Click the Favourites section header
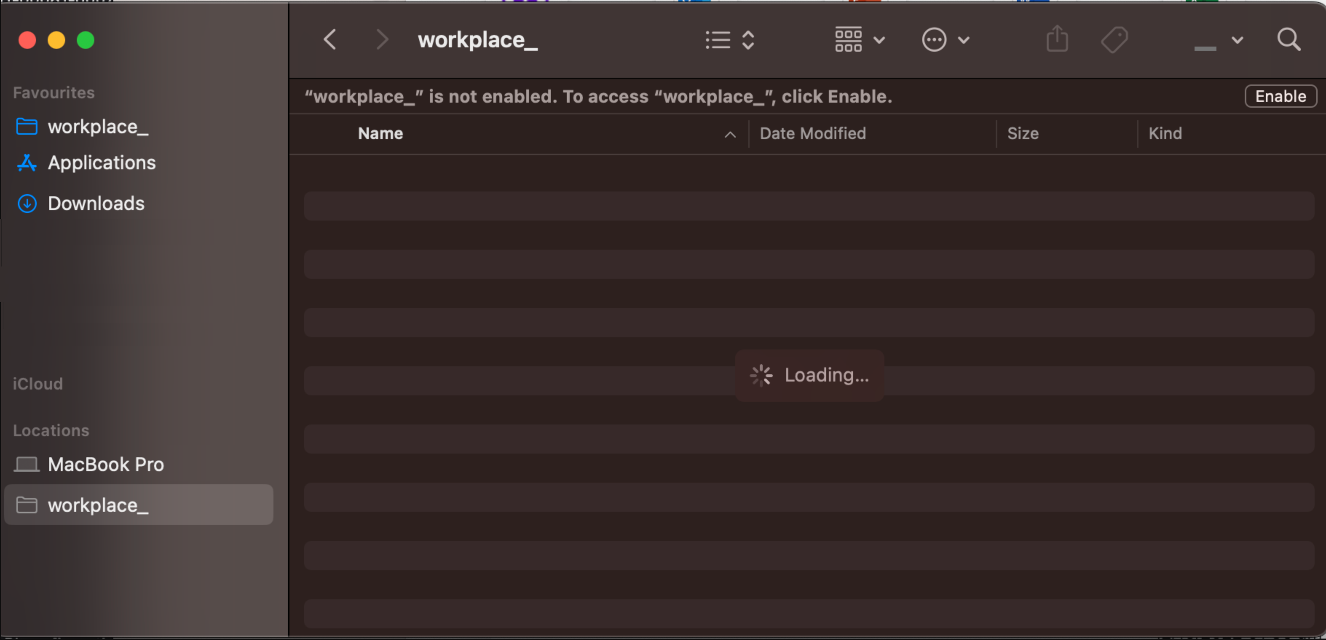The height and width of the screenshot is (640, 1326). tap(54, 93)
